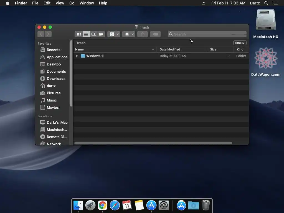Click into the Search field
This screenshot has width=284, height=213.
click(207, 34)
